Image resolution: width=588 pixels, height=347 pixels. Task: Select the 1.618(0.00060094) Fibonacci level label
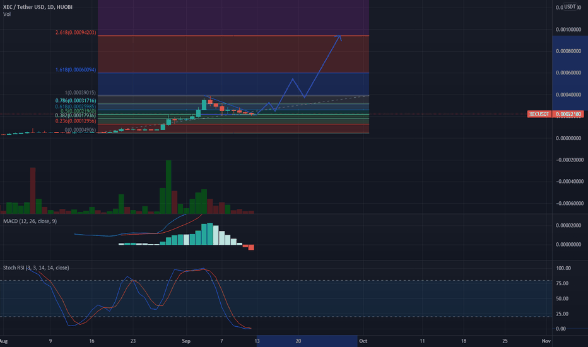pos(76,70)
